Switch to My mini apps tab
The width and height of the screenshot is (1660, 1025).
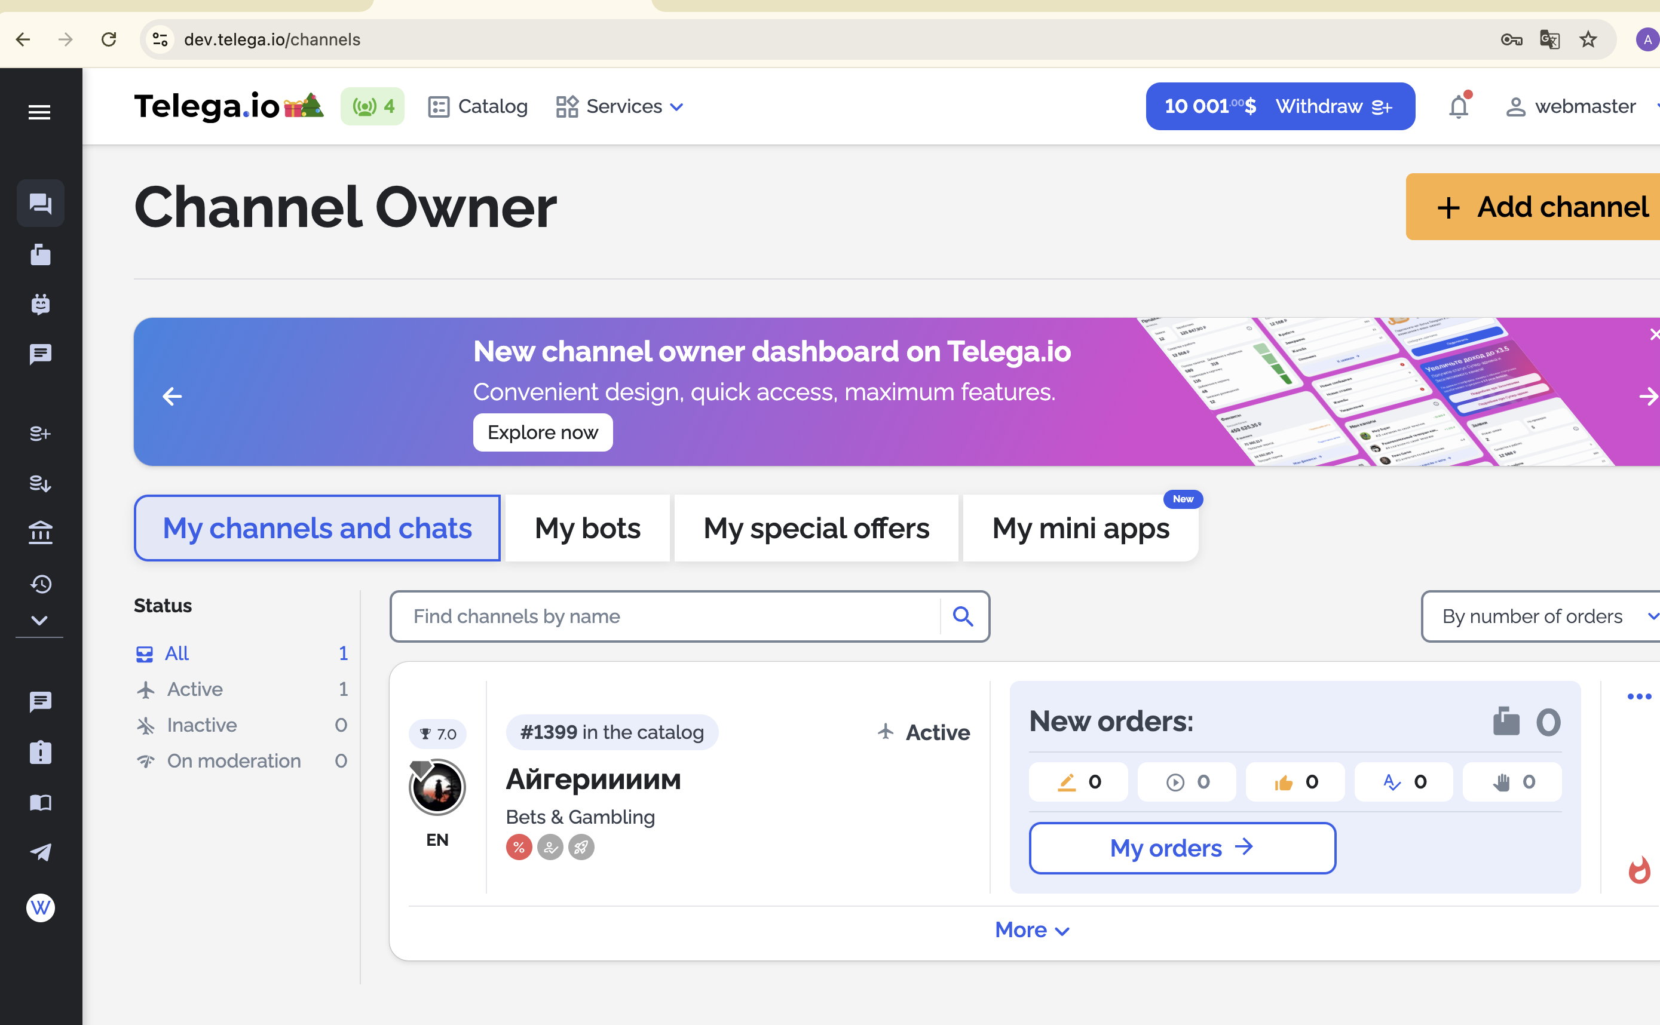(x=1080, y=528)
